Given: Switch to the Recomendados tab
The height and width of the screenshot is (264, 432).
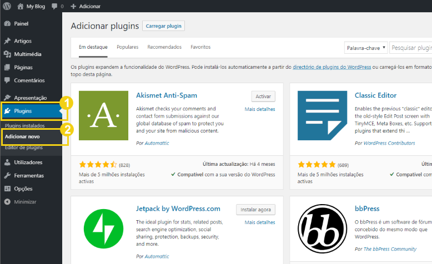Looking at the screenshot, I should (164, 47).
